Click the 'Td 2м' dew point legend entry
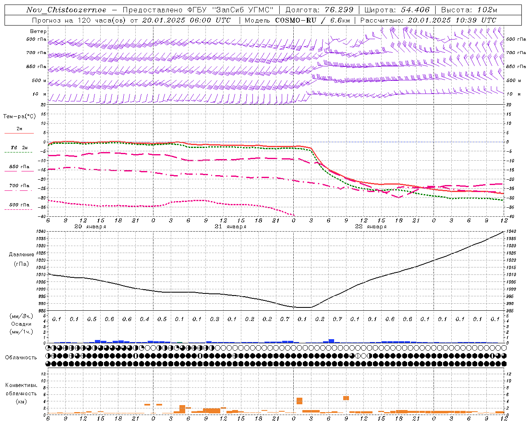Image resolution: width=528 pixels, height=422 pixels. (19, 148)
